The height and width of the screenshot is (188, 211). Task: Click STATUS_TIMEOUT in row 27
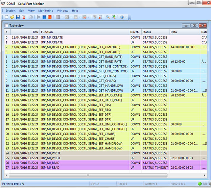[x=155, y=168]
